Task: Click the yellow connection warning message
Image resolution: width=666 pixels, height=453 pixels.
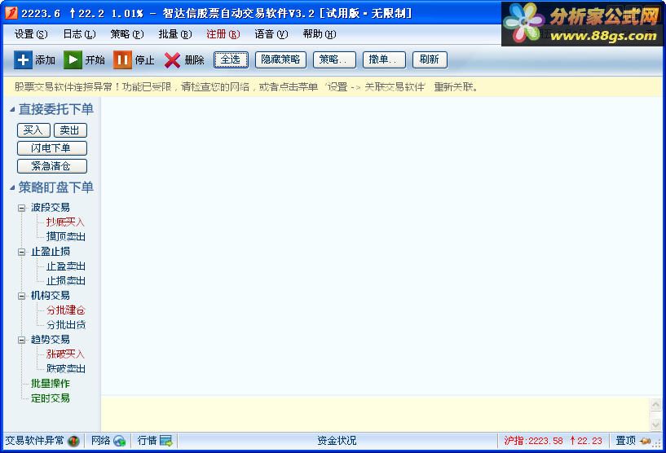Action: pos(246,87)
